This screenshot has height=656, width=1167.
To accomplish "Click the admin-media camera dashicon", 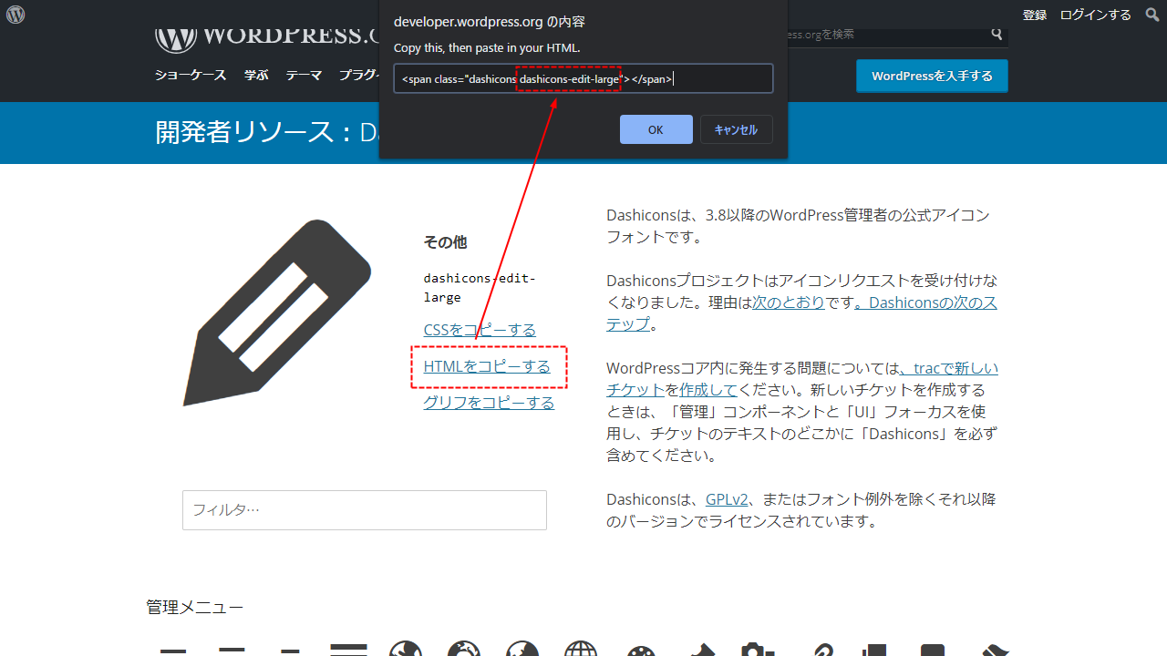I will [757, 651].
